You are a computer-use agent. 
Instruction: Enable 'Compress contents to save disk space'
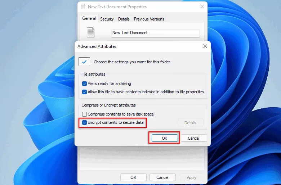pyautogui.click(x=84, y=114)
